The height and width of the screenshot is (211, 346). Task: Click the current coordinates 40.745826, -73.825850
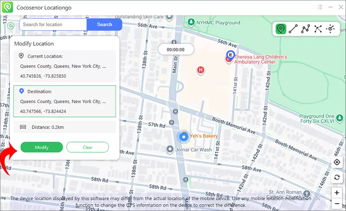coord(43,76)
